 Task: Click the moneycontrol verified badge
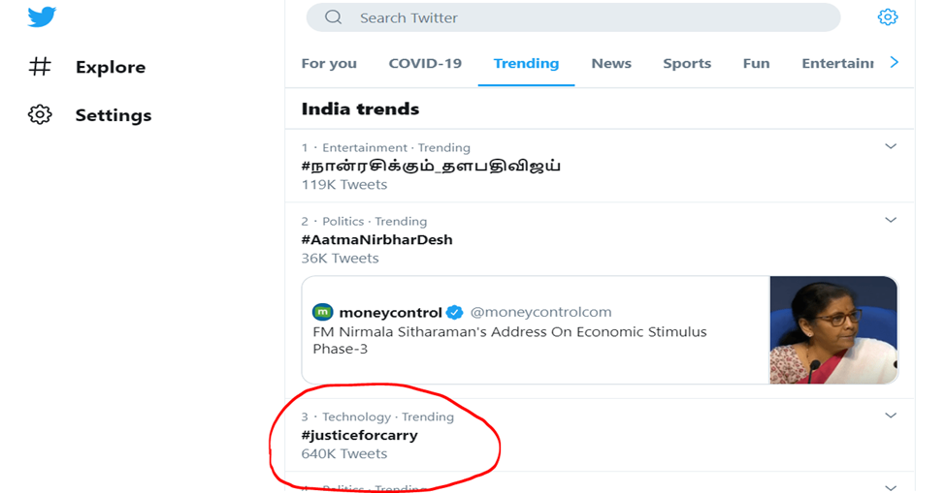(454, 313)
